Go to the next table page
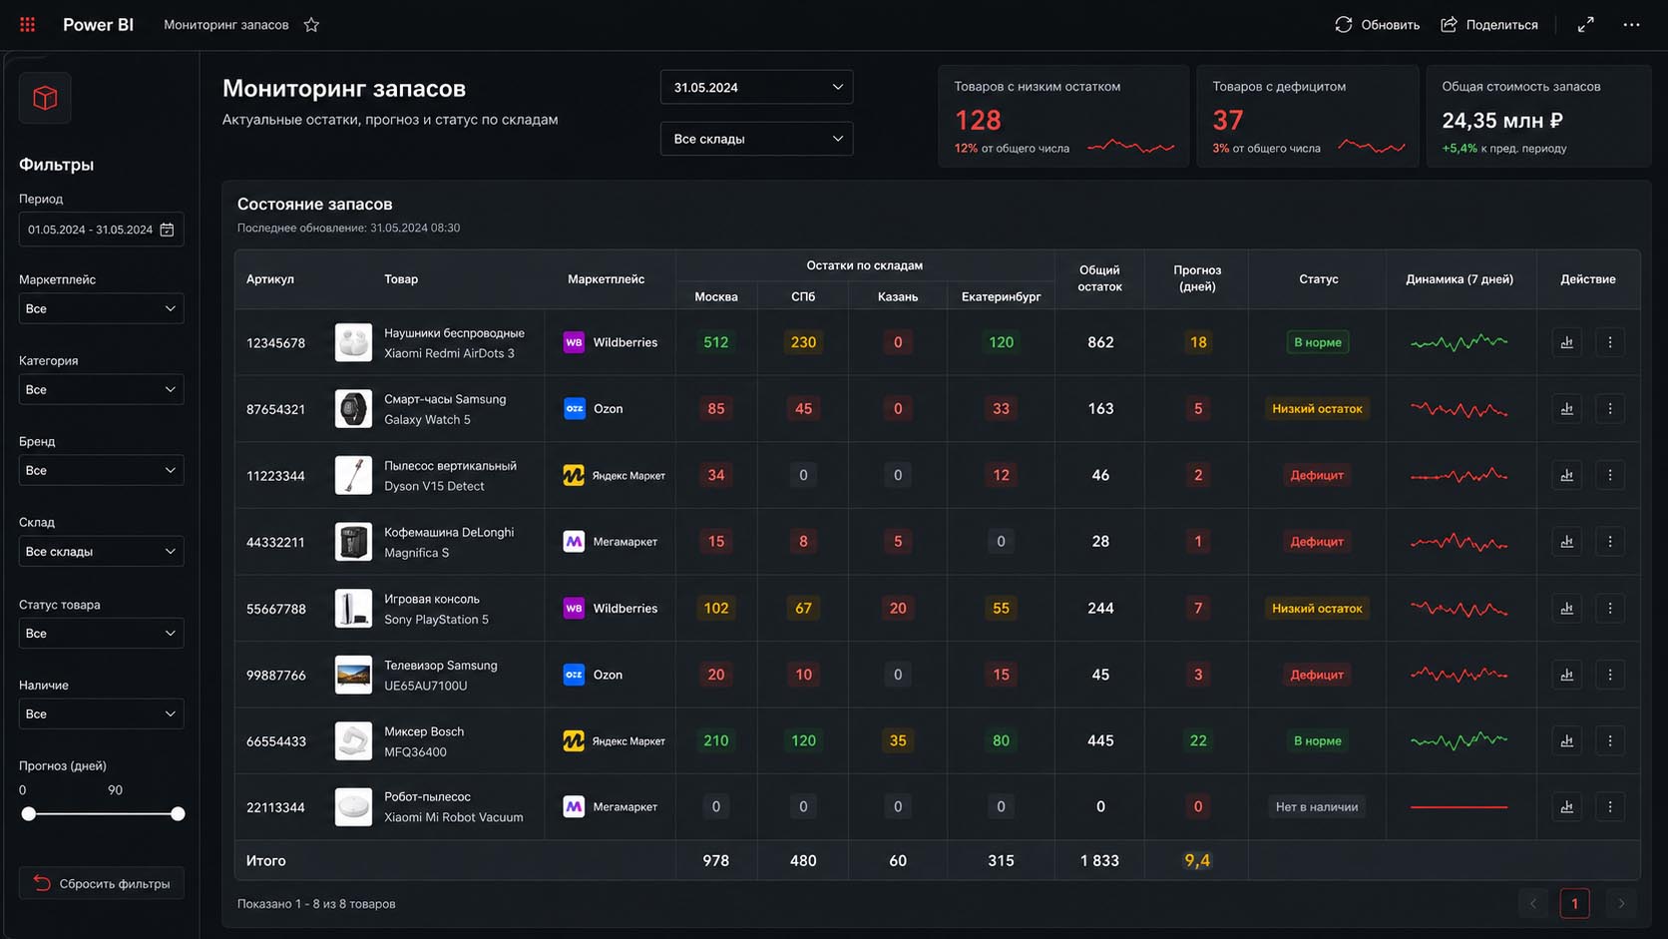 pos(1621,904)
